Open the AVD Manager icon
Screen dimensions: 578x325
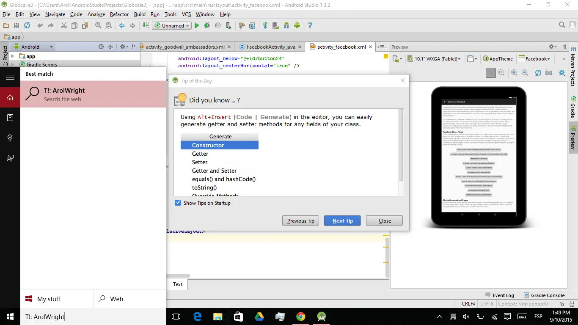tap(276, 26)
